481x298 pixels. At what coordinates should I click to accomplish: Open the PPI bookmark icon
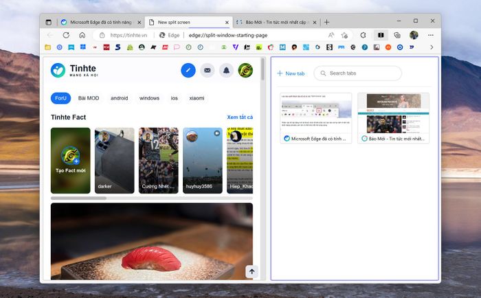(341, 47)
